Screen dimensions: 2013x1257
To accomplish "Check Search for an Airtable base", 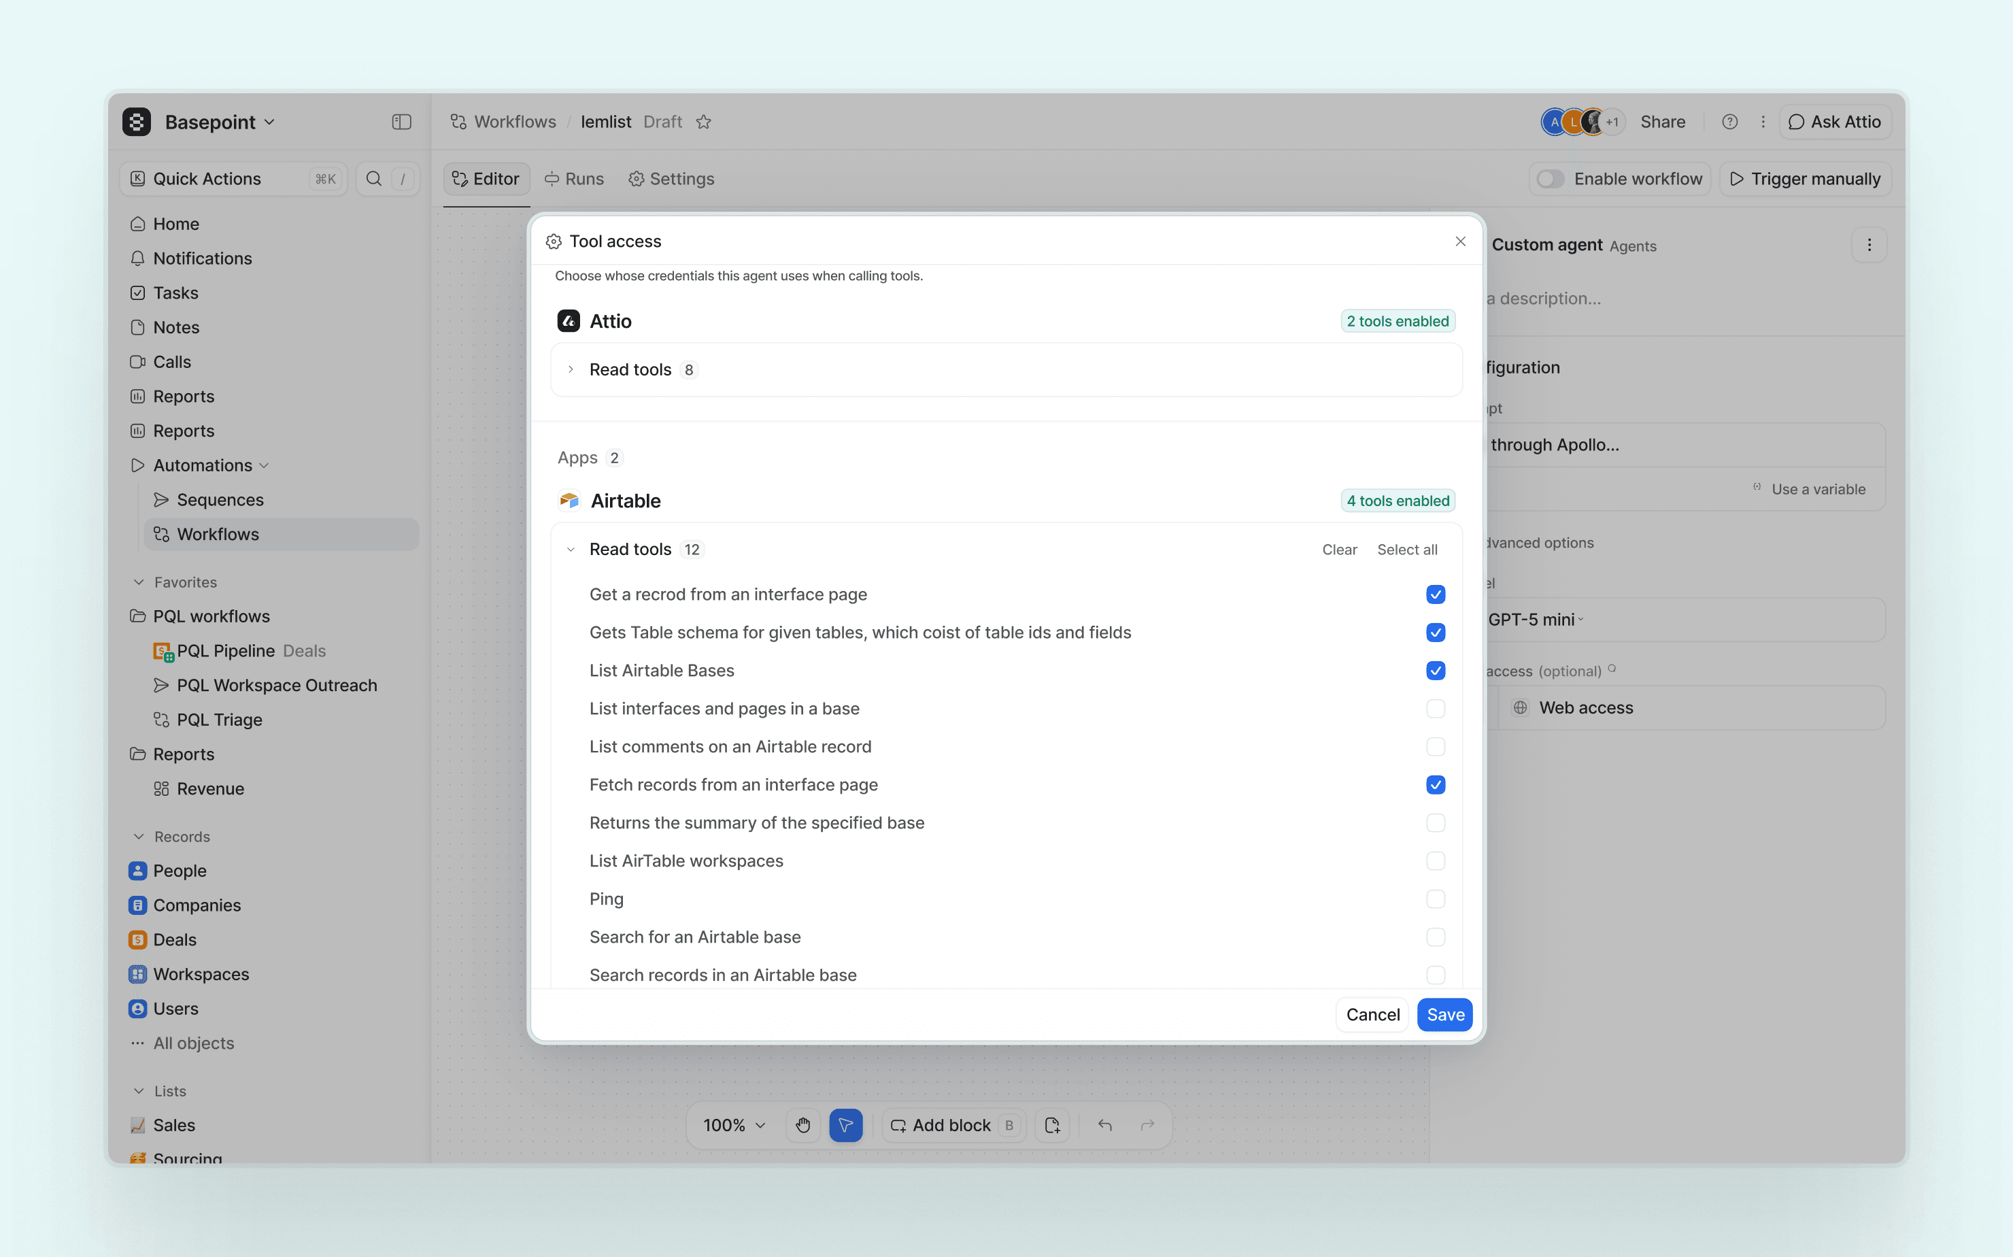I will point(1436,937).
